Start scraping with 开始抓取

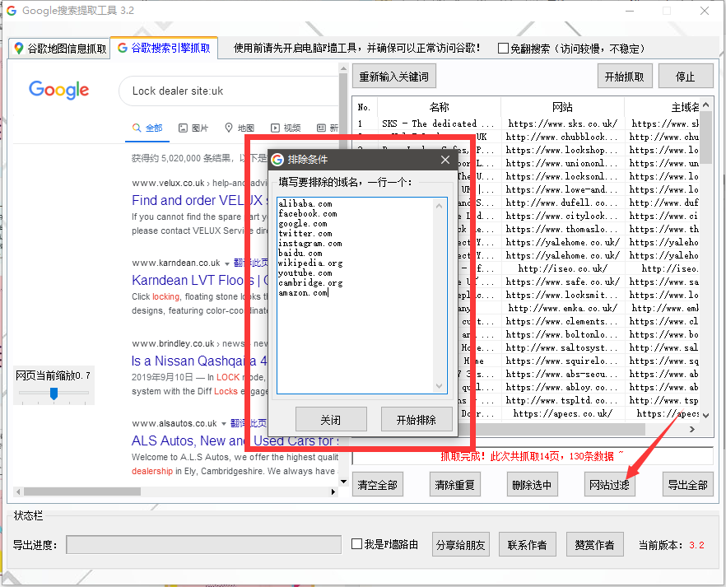[625, 77]
